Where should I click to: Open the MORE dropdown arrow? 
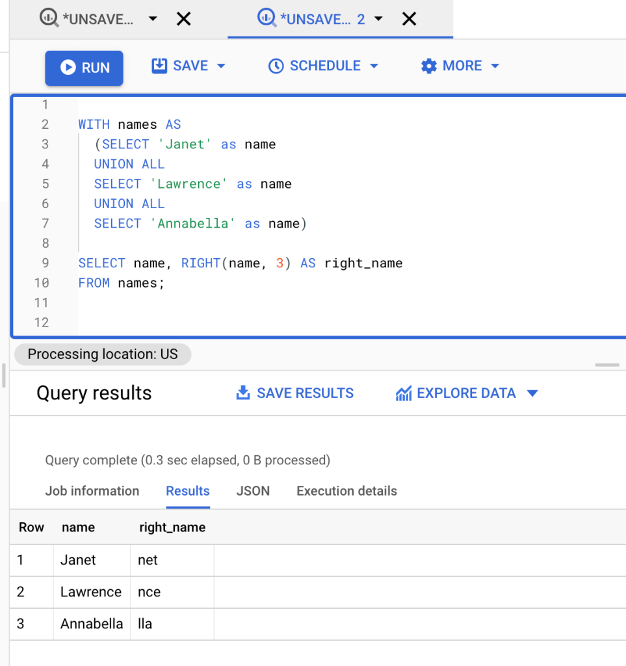click(495, 66)
